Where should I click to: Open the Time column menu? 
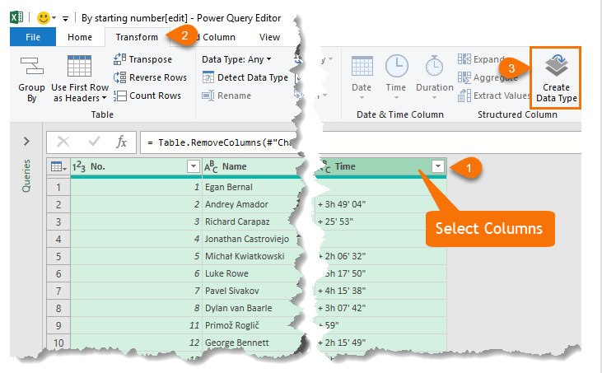(x=396, y=78)
